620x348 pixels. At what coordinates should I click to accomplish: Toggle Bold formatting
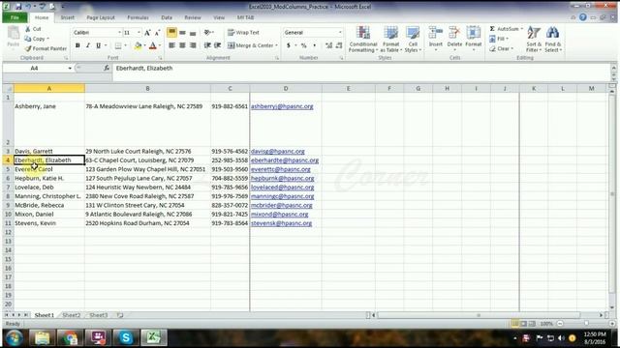tap(77, 45)
